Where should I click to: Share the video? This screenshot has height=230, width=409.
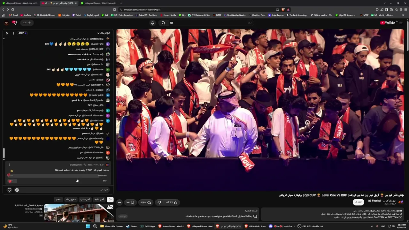(146, 202)
